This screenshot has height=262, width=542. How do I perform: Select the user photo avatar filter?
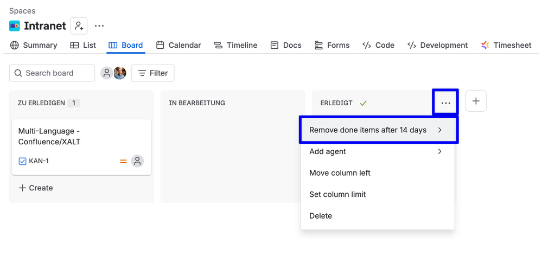tap(120, 73)
